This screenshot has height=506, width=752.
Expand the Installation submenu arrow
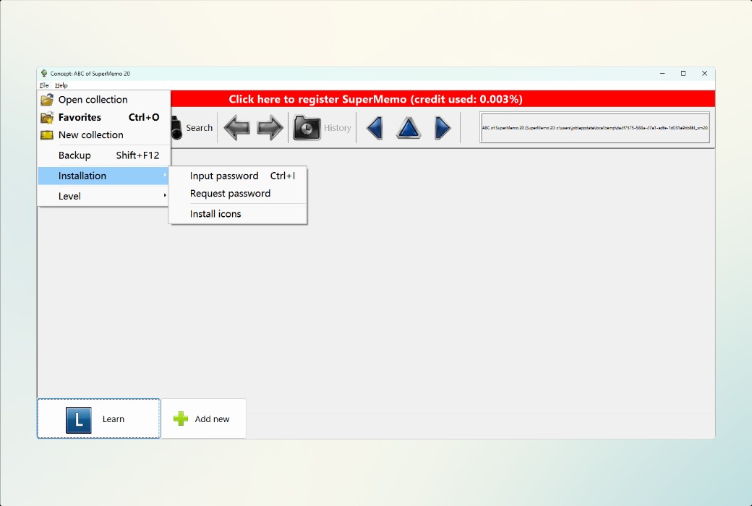pos(165,175)
